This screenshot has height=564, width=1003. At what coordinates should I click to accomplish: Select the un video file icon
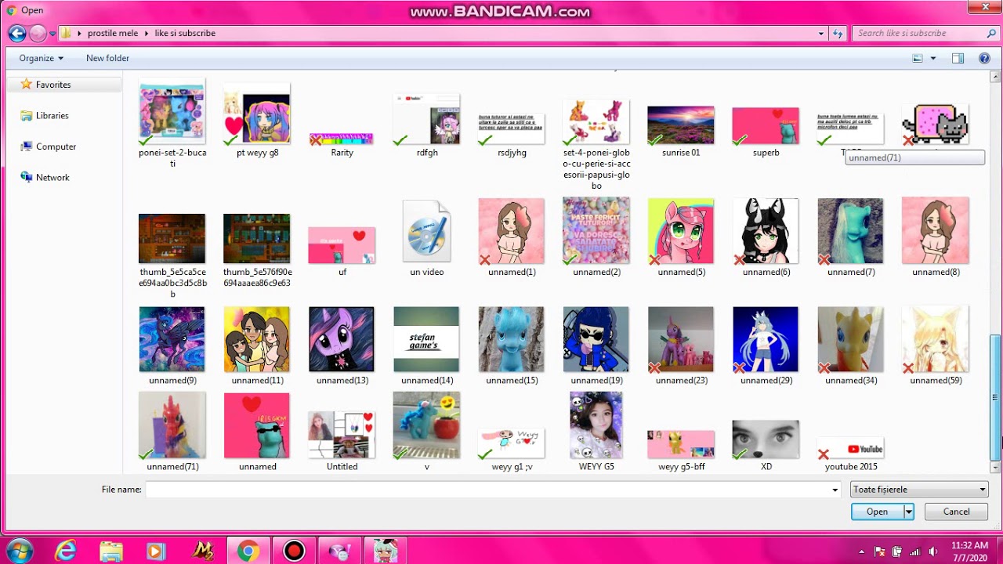pos(427,231)
